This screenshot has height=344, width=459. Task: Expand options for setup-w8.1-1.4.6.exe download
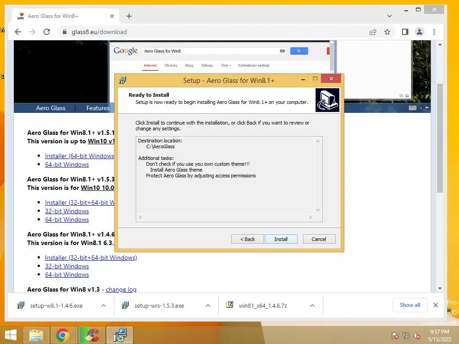click(x=104, y=305)
